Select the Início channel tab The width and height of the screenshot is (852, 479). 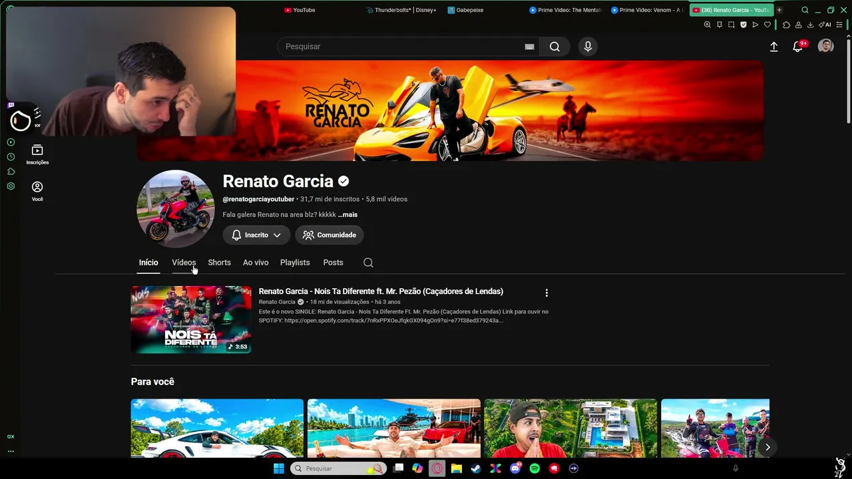[148, 263]
